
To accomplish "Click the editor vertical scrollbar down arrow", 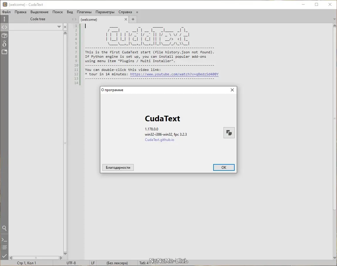I will [x=335, y=258].
